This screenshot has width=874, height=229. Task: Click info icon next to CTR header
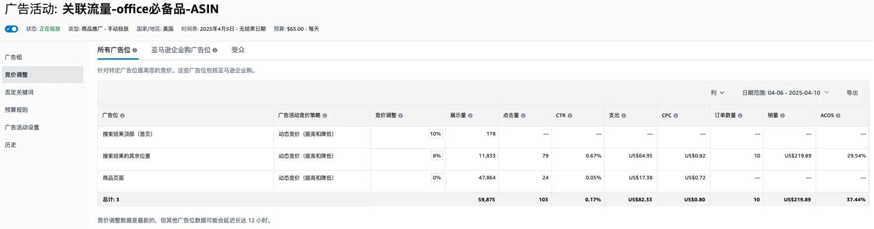(x=570, y=116)
